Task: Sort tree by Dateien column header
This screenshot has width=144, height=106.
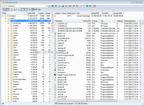Action: [41, 13]
